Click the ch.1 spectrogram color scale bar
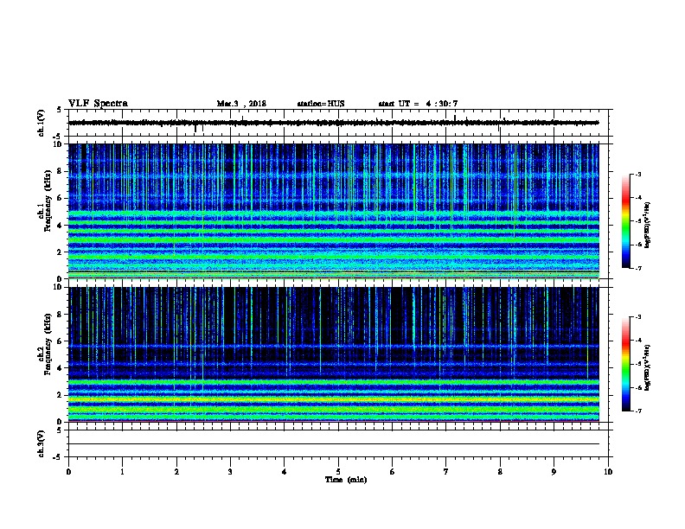This screenshot has height=529, width=685. (626, 221)
